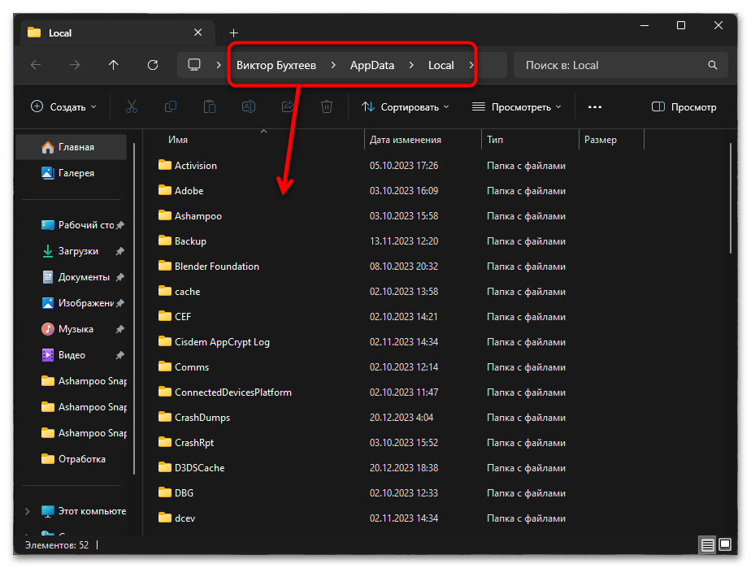
Task: Open the Сортировать dropdown
Action: (406, 106)
